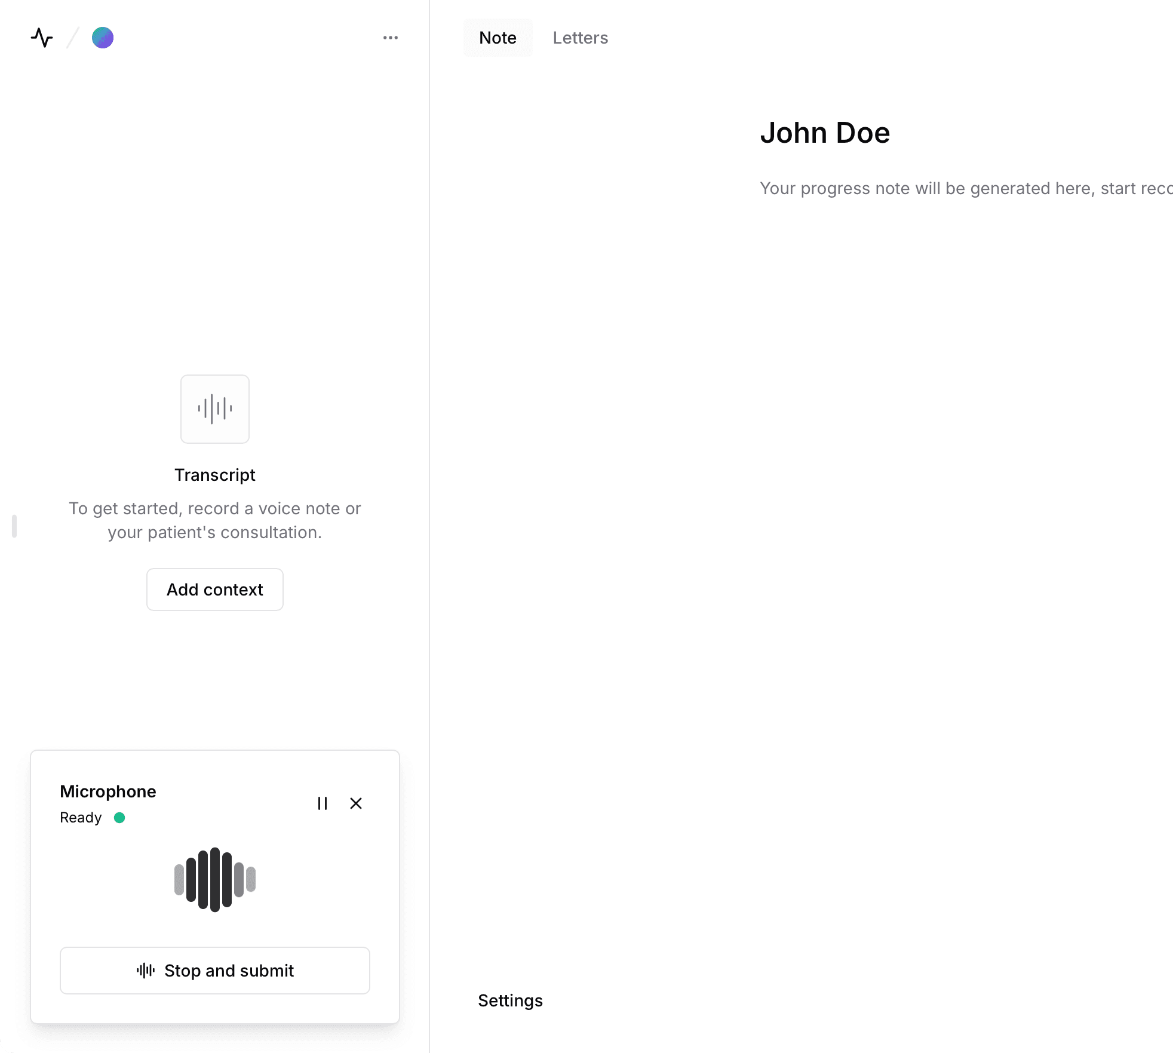Switch to the Note tab
Image resolution: width=1173 pixels, height=1053 pixels.
[x=498, y=38]
